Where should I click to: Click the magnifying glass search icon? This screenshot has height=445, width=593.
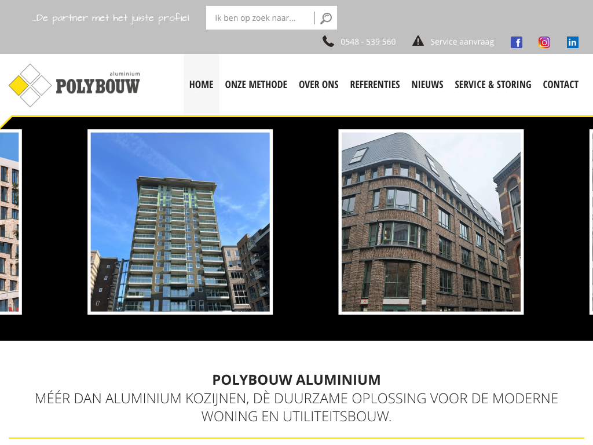click(325, 18)
